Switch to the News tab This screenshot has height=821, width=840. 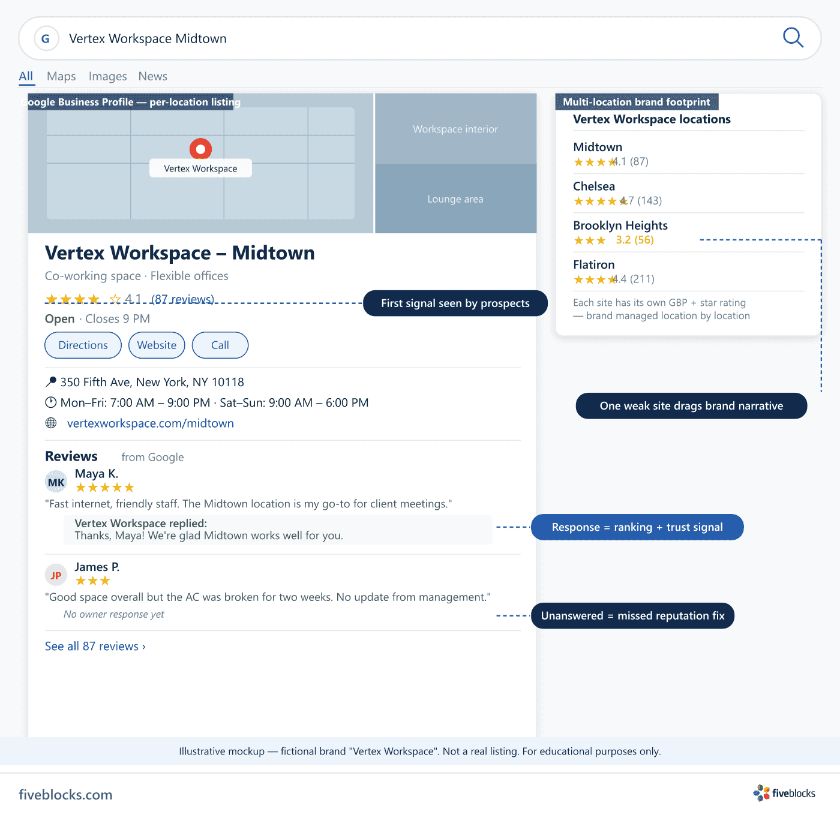point(153,76)
